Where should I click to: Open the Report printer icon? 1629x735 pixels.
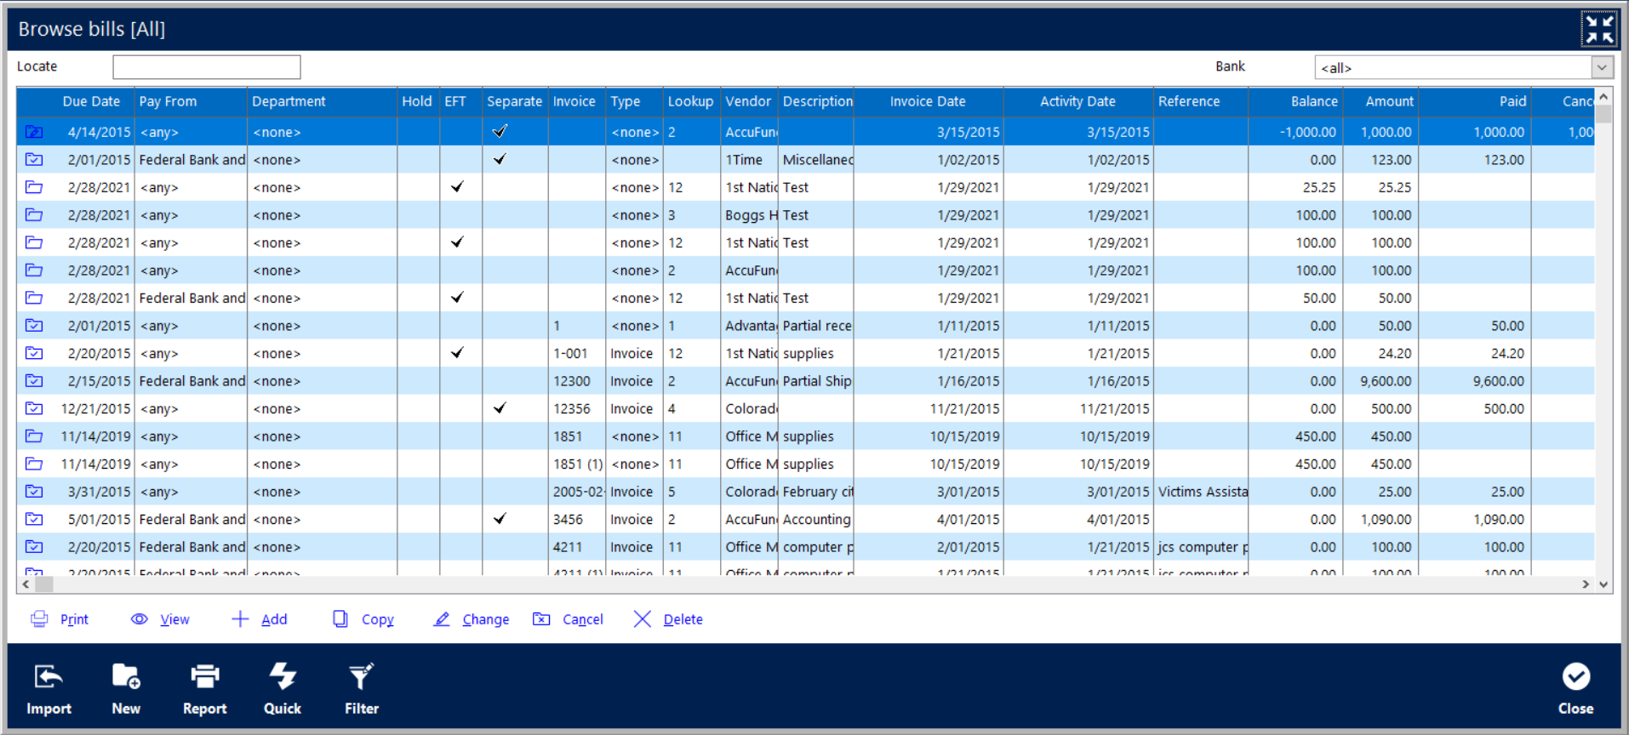coord(204,677)
